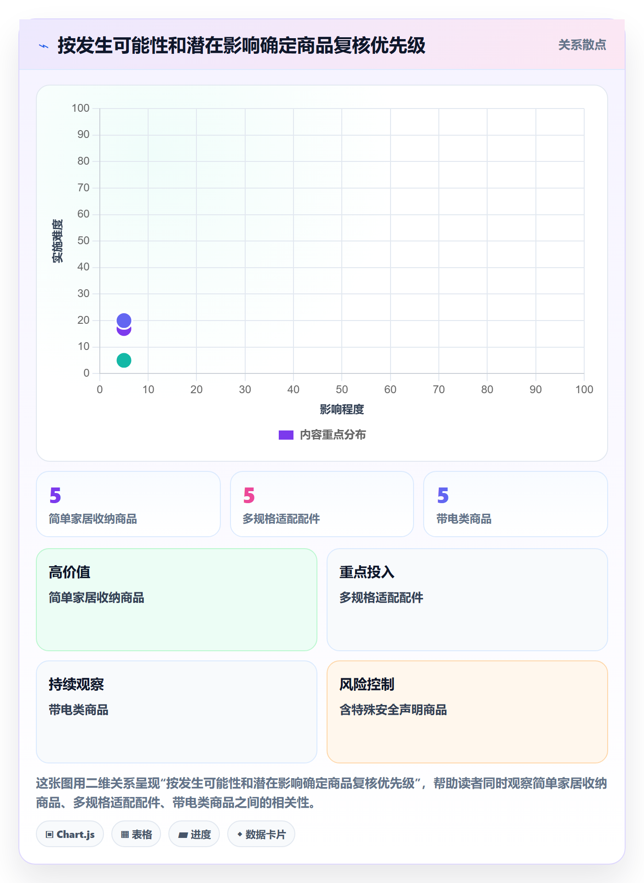Click 多规格适配配件 in the 重点投入 card
The image size is (644, 883).
(381, 598)
